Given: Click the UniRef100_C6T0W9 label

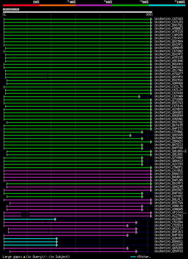Looking at the screenshot, I should click(x=169, y=97).
